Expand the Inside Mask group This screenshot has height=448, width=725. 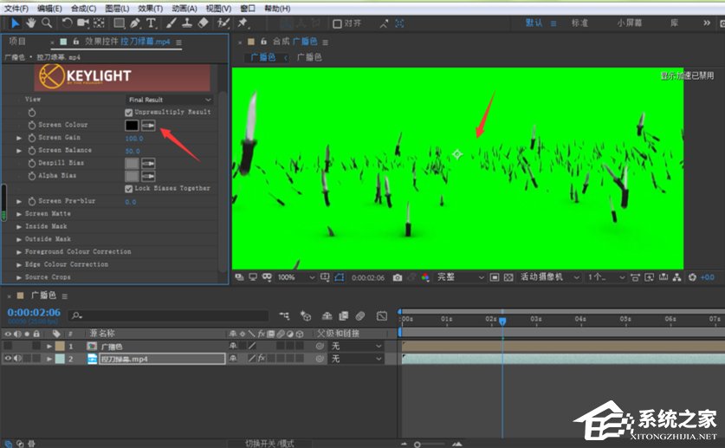click(x=19, y=227)
